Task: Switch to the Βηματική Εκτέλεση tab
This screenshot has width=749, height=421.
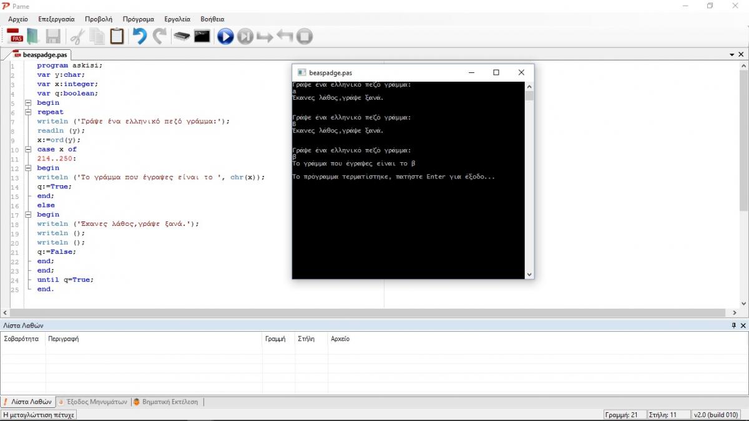Action: click(166, 402)
